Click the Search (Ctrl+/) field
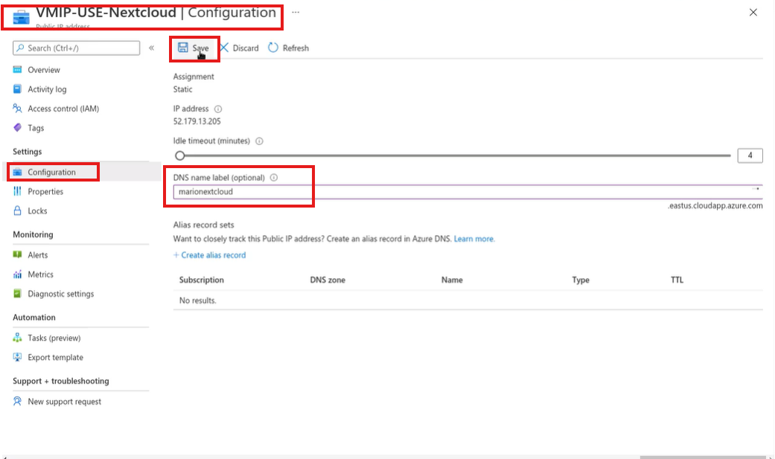This screenshot has height=459, width=775. point(76,48)
